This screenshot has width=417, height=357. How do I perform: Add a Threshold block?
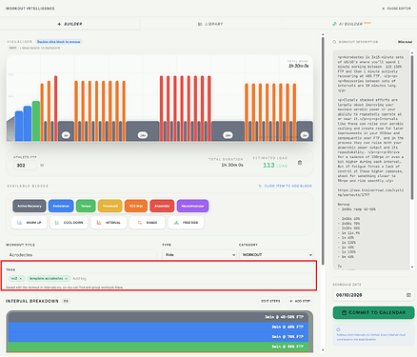[x=110, y=206]
